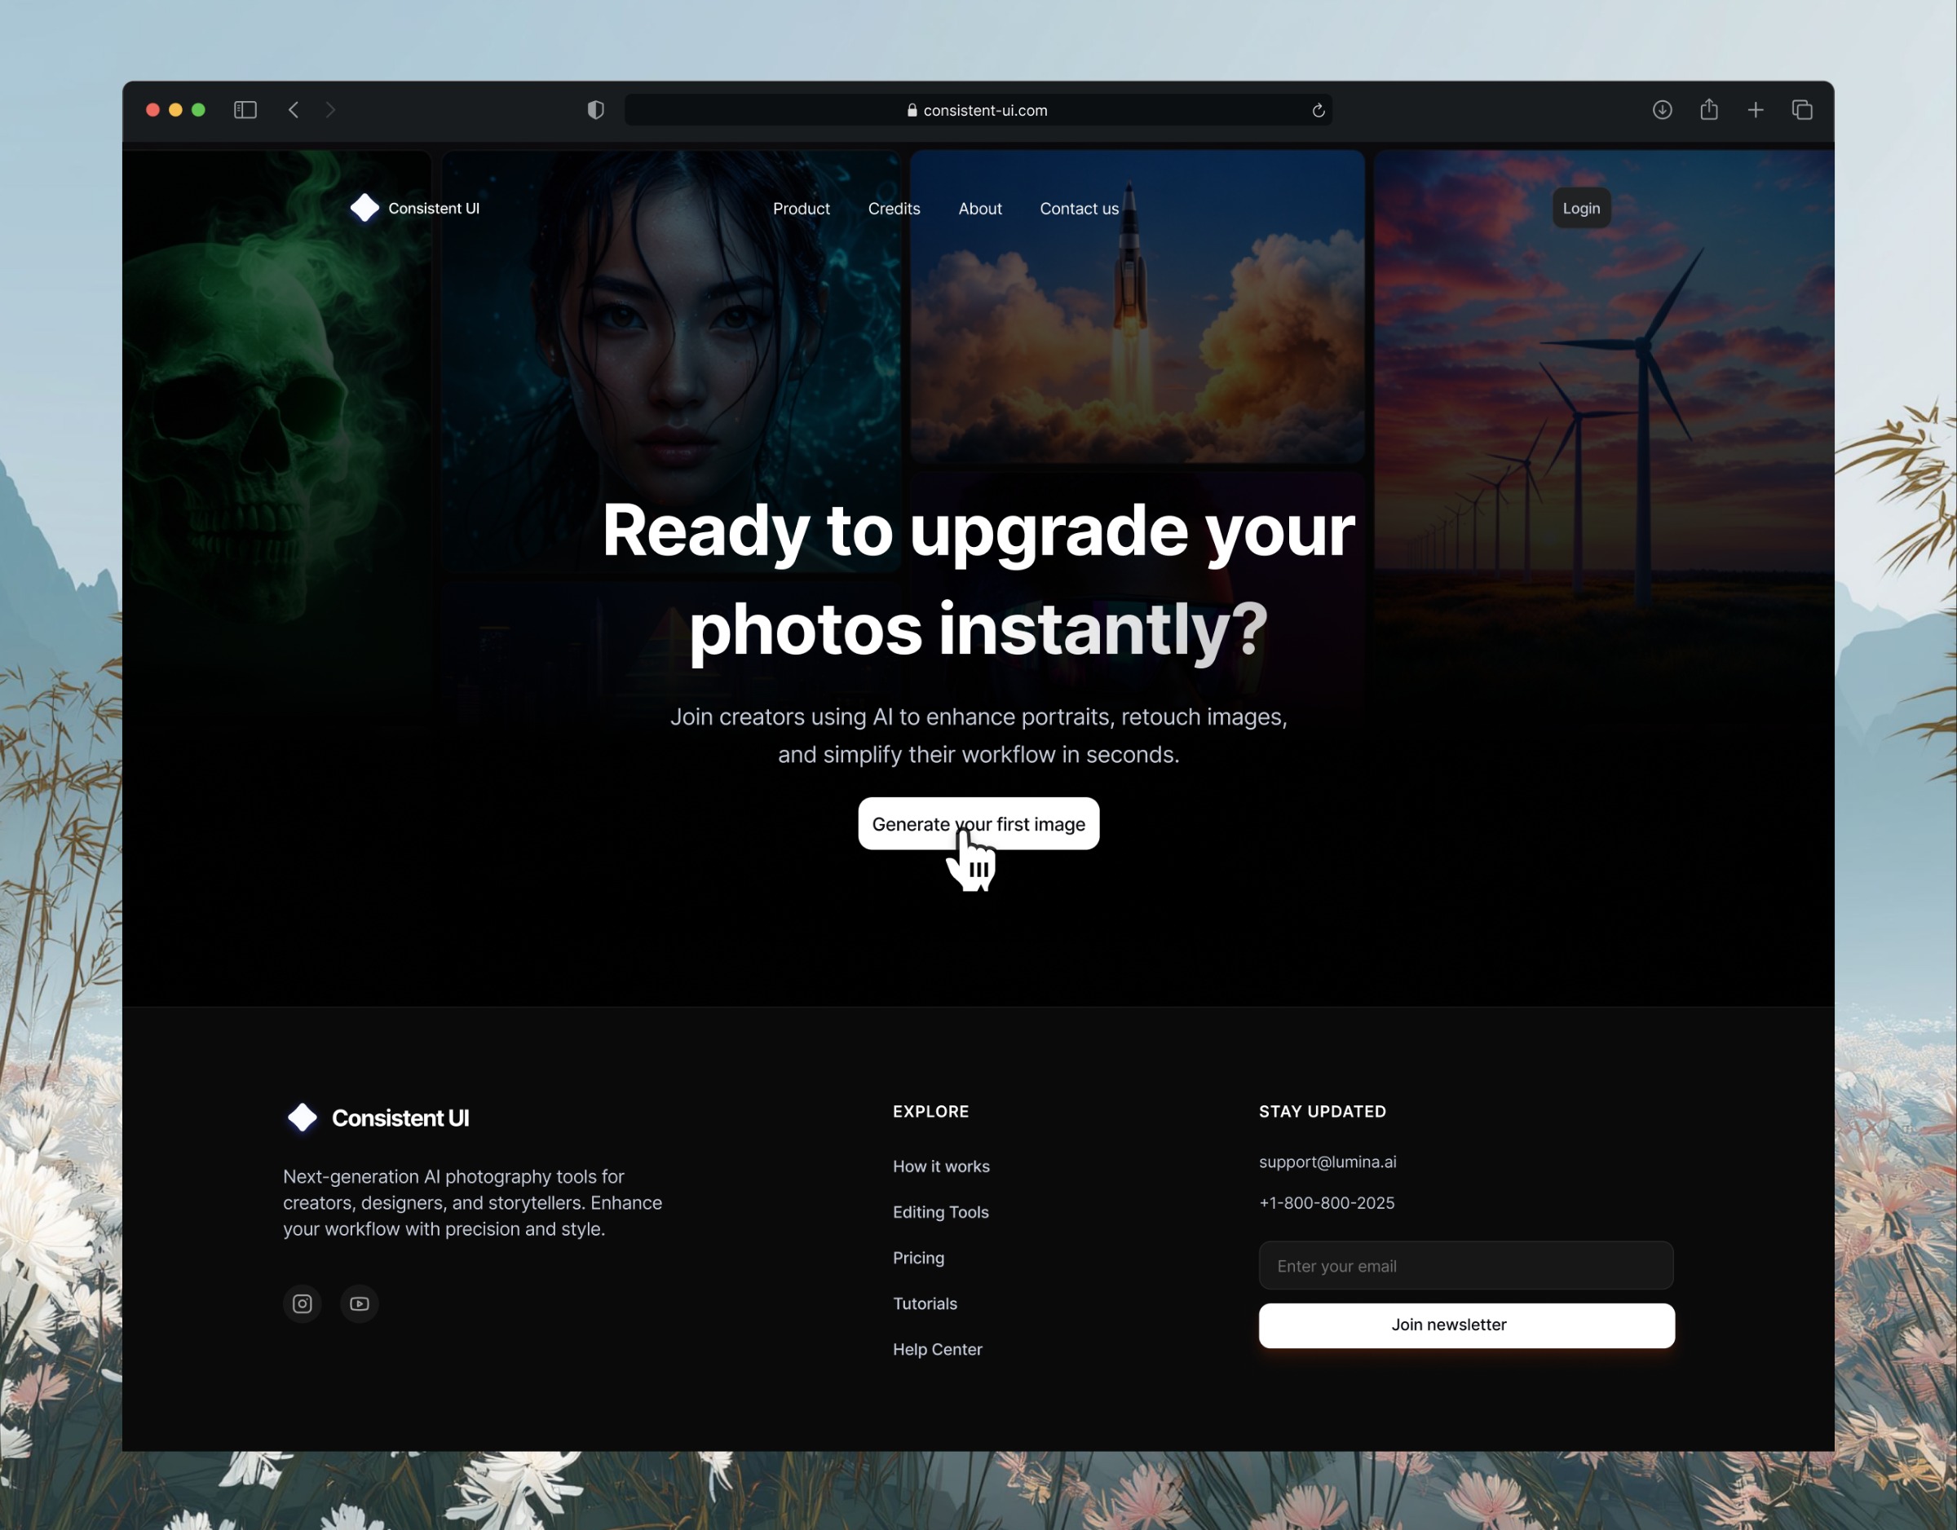
Task: Open the Credits nav item
Action: (x=894, y=209)
